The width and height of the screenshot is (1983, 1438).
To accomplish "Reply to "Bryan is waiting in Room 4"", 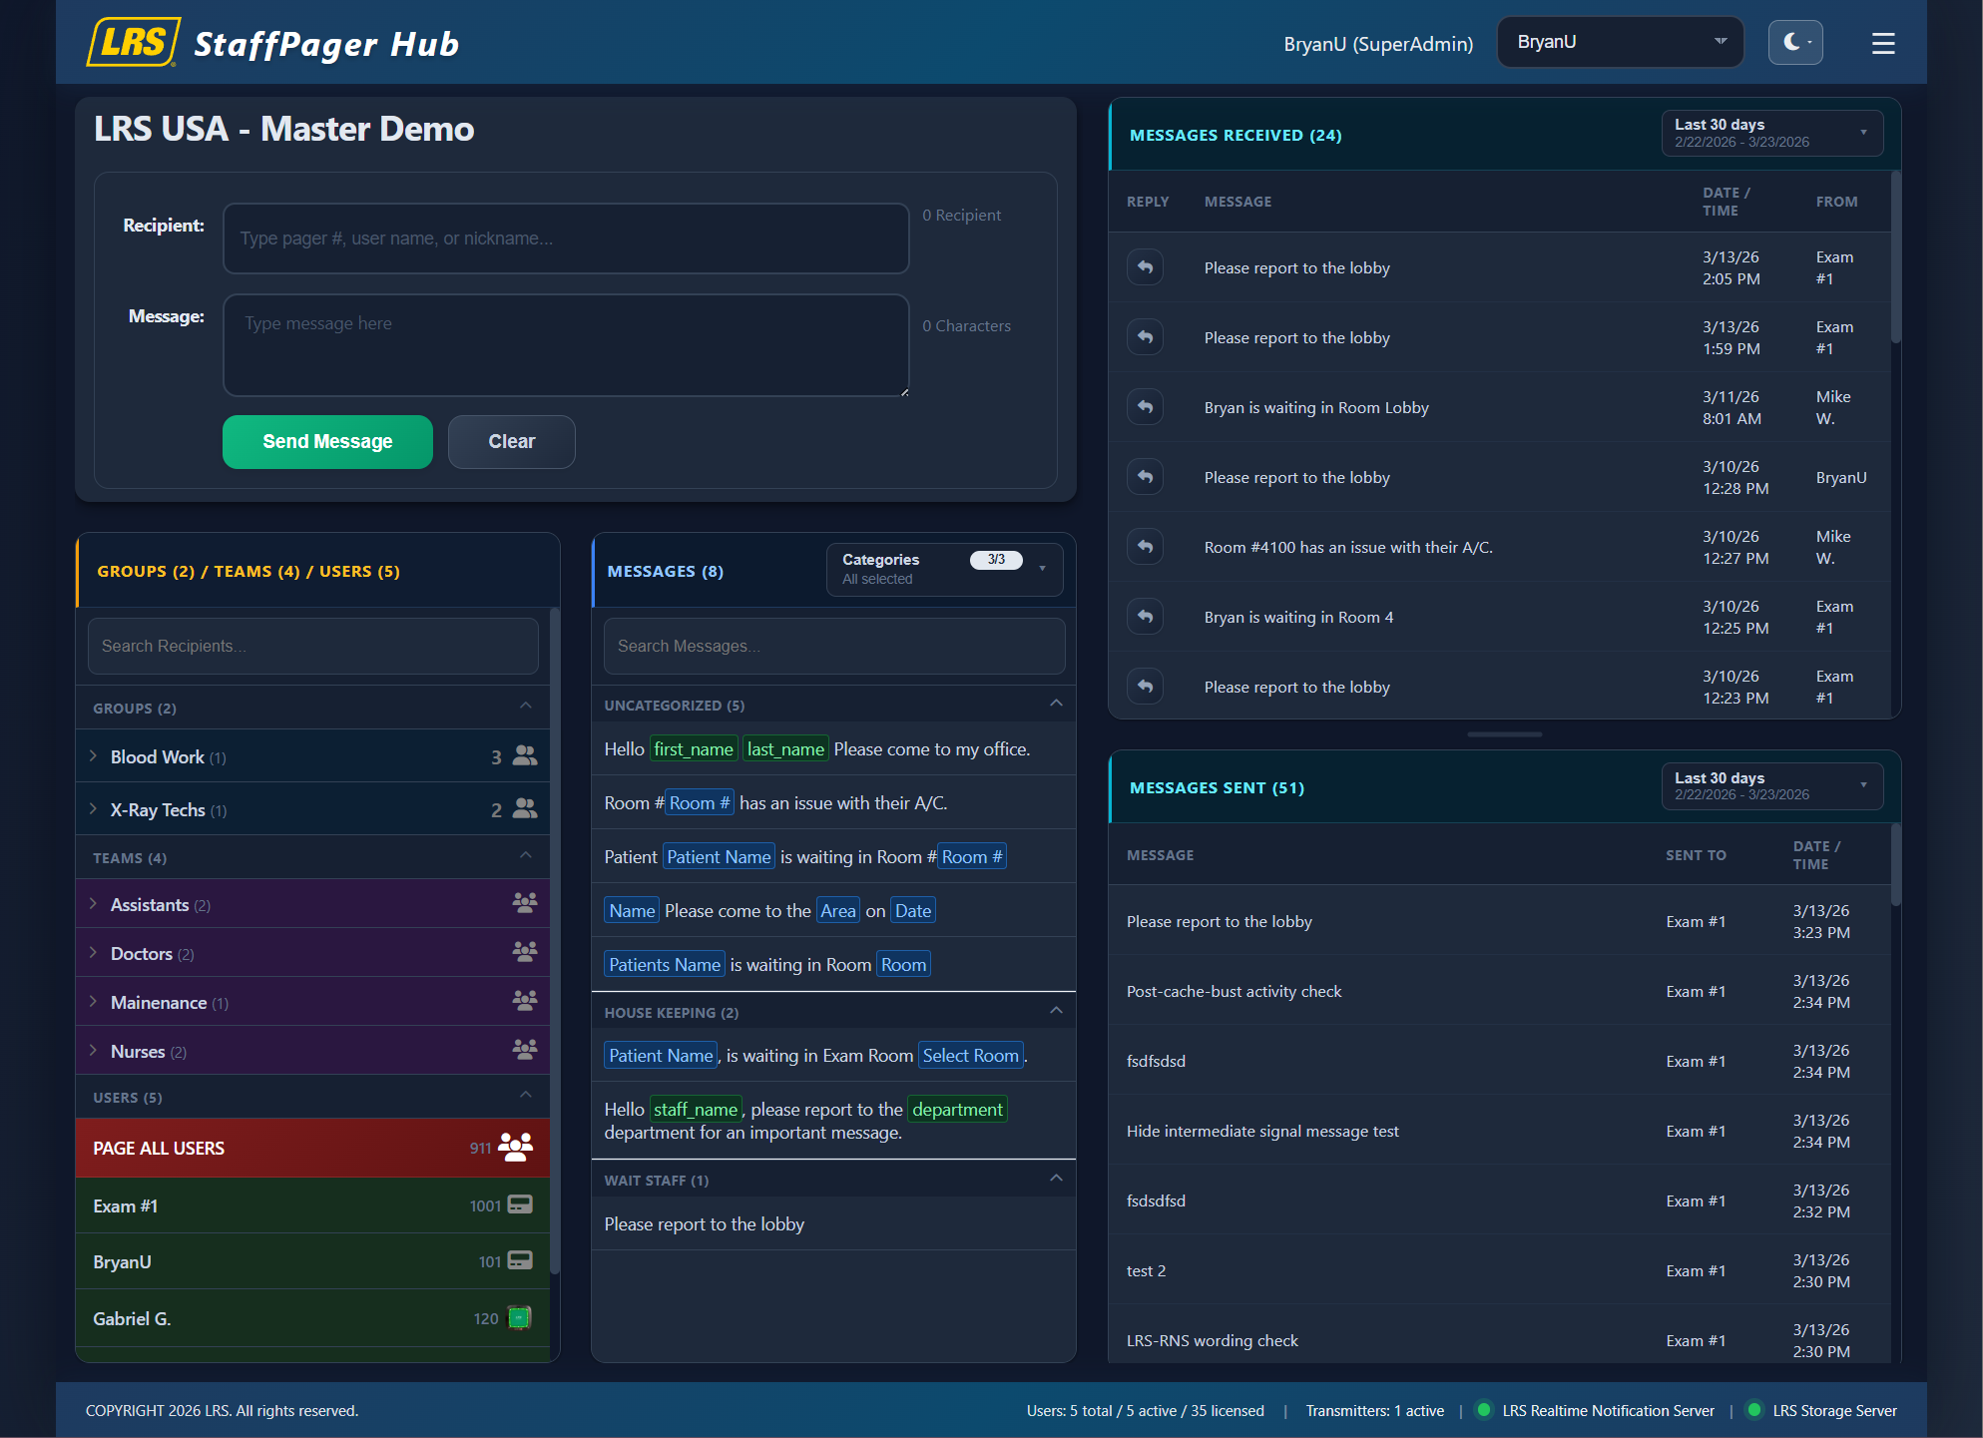I will tap(1145, 616).
